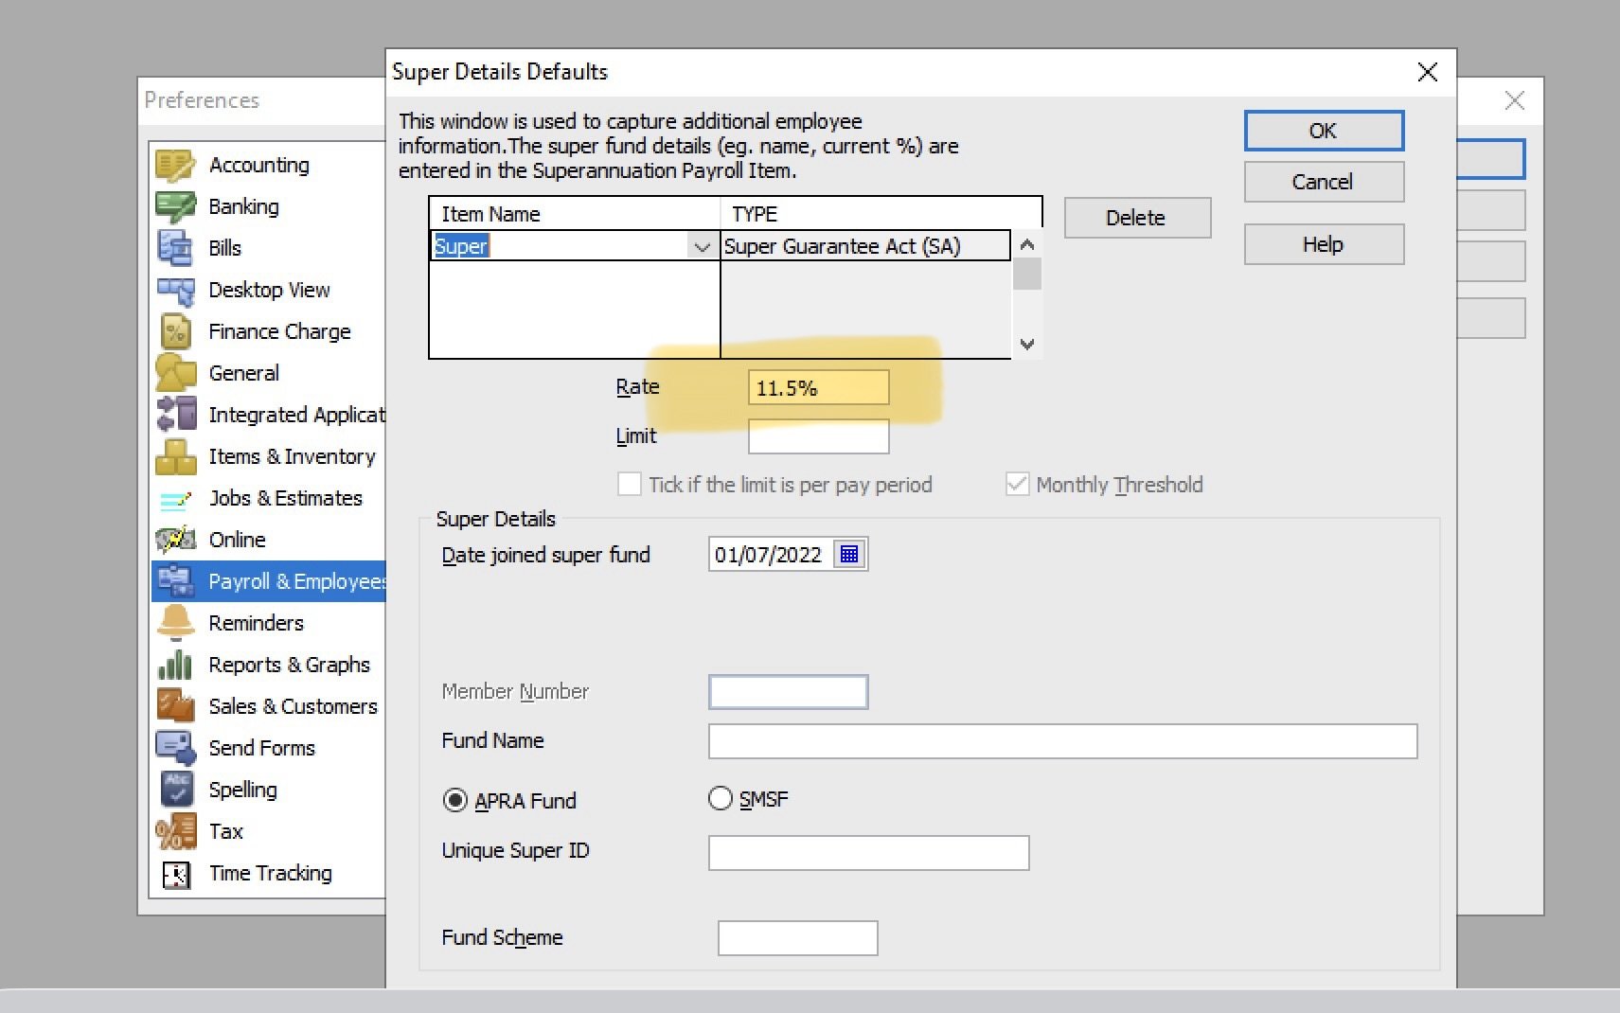Click the Fund Scheme input field
This screenshot has height=1013, width=1620.
click(x=798, y=938)
